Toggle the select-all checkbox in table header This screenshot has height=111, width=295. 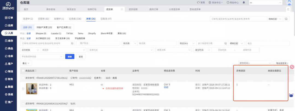point(23,71)
